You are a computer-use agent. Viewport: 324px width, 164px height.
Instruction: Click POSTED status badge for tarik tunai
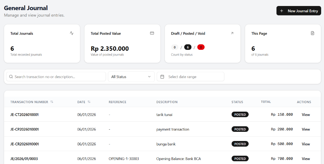pos(240,114)
